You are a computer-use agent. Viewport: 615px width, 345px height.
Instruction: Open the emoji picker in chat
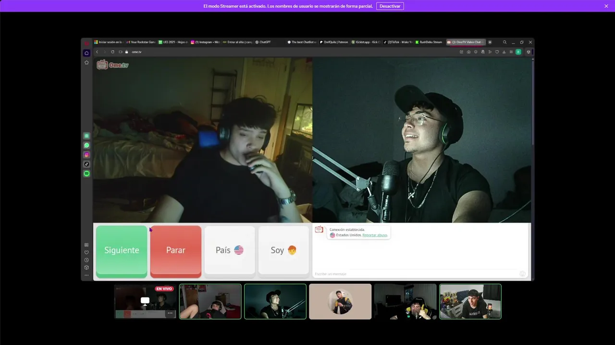pos(523,274)
